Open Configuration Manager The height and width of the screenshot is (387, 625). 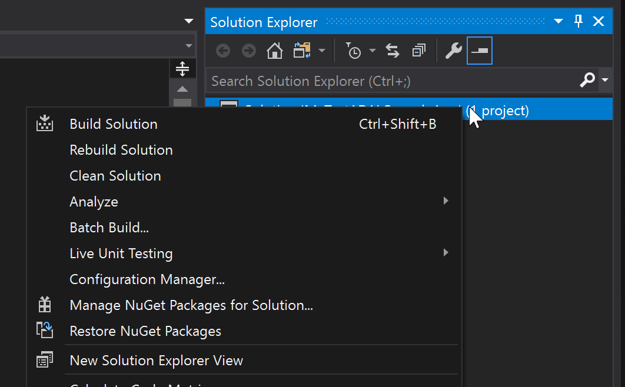[244, 279]
